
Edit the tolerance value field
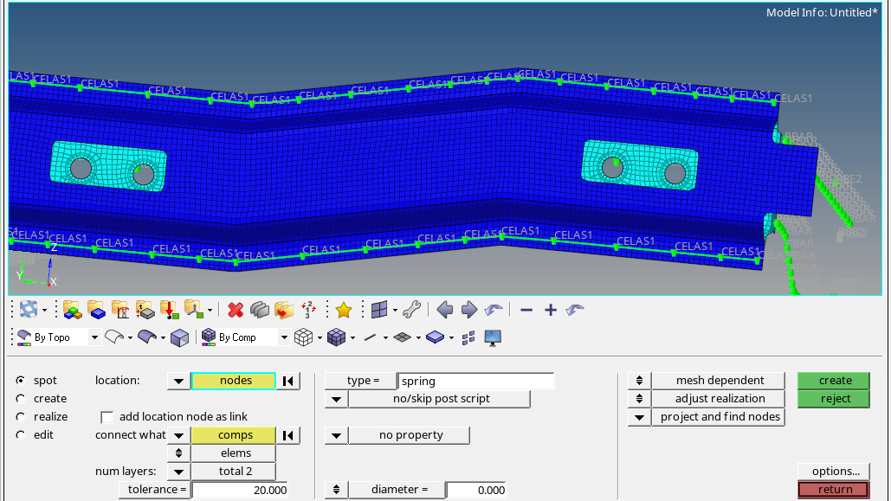241,489
